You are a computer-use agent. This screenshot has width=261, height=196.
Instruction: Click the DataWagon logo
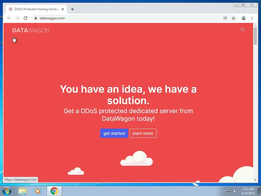coord(31,30)
